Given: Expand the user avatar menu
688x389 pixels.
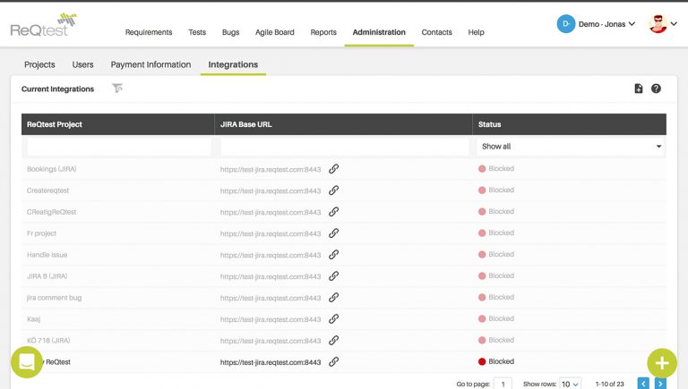Looking at the screenshot, I should point(663,24).
